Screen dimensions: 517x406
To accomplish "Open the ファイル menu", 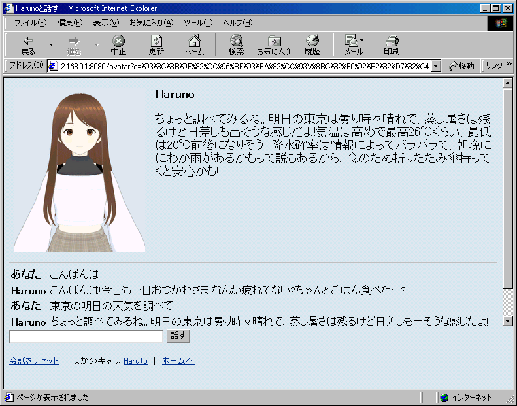I will tap(30, 23).
